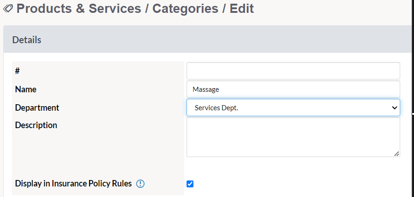The image size is (414, 197).
Task: Click the "Edit" word in the page title
Action: [242, 8]
